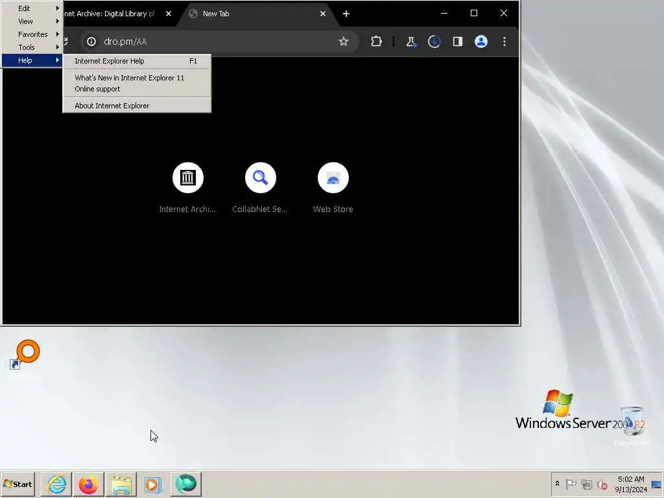664x498 pixels.
Task: Click the network tray icon
Action: coord(586,484)
